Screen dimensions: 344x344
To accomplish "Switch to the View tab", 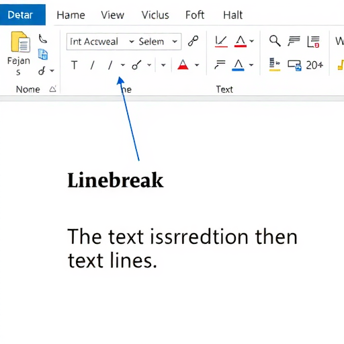I will pos(112,15).
